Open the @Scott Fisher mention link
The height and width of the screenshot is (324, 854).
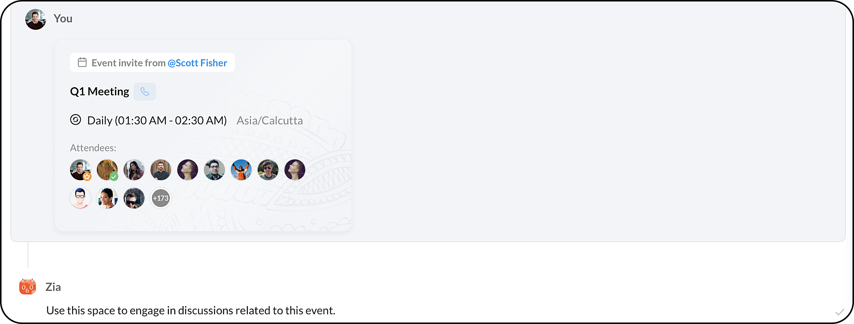coord(197,63)
